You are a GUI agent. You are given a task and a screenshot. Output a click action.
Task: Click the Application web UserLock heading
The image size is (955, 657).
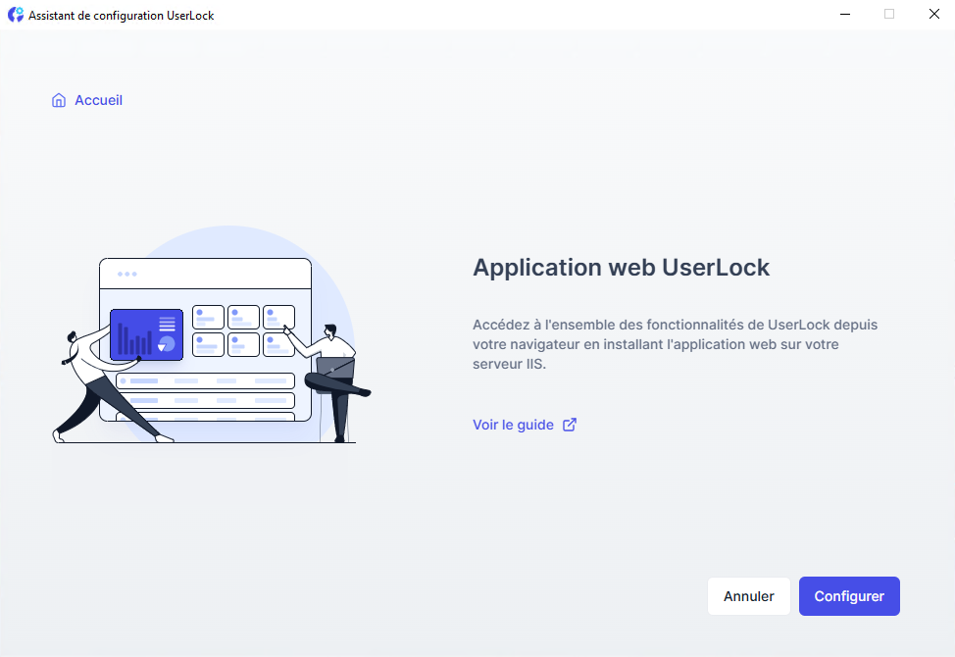pyautogui.click(x=621, y=268)
